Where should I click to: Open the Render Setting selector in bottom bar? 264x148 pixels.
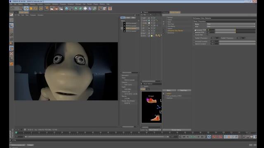177,130
